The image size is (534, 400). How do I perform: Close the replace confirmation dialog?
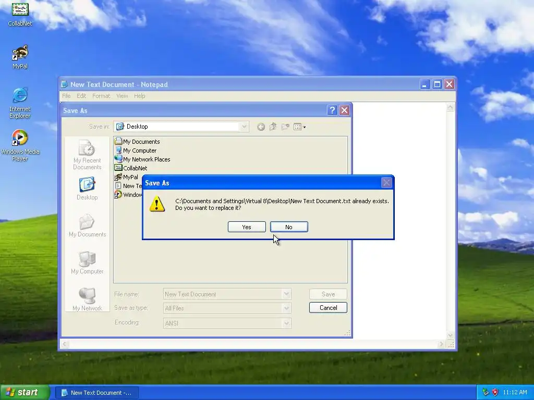386,183
